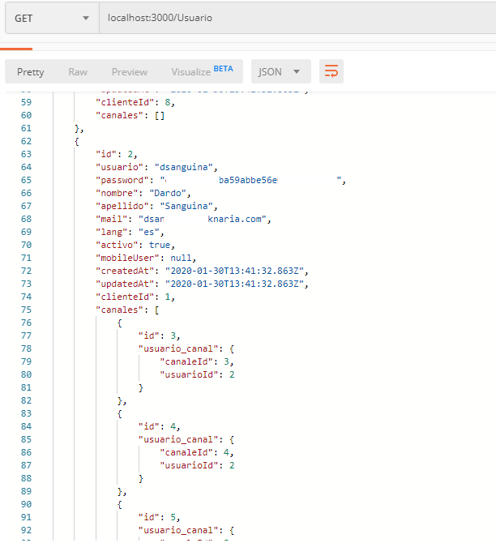Image resolution: width=496 pixels, height=543 pixels.
Task: Click the empty "canales": [] line
Action: [131, 115]
